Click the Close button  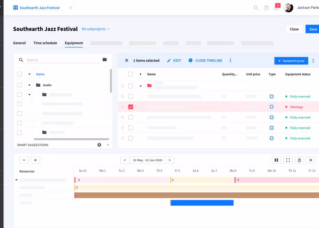click(294, 29)
